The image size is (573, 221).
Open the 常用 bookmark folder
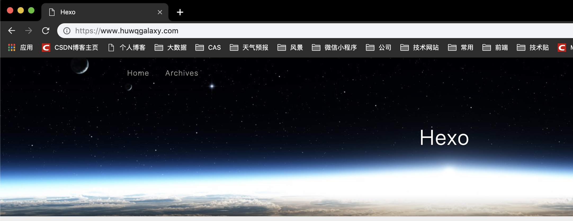point(461,48)
